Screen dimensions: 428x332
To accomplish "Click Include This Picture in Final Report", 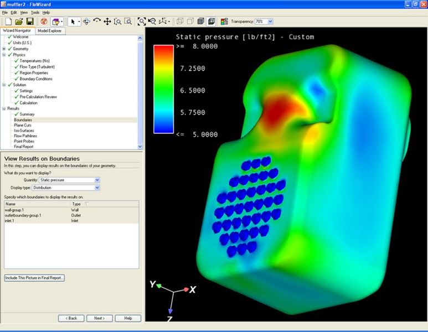I will pyautogui.click(x=34, y=278).
